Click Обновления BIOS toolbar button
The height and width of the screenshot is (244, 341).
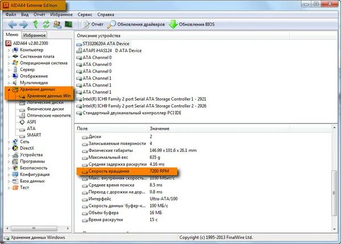click(192, 24)
